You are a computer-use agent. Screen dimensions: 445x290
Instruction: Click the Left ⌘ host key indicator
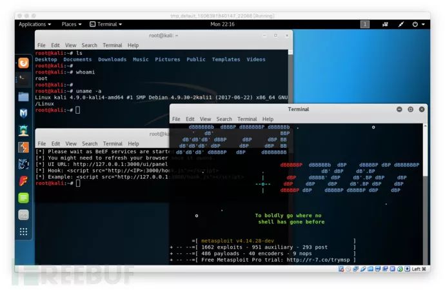point(419,269)
